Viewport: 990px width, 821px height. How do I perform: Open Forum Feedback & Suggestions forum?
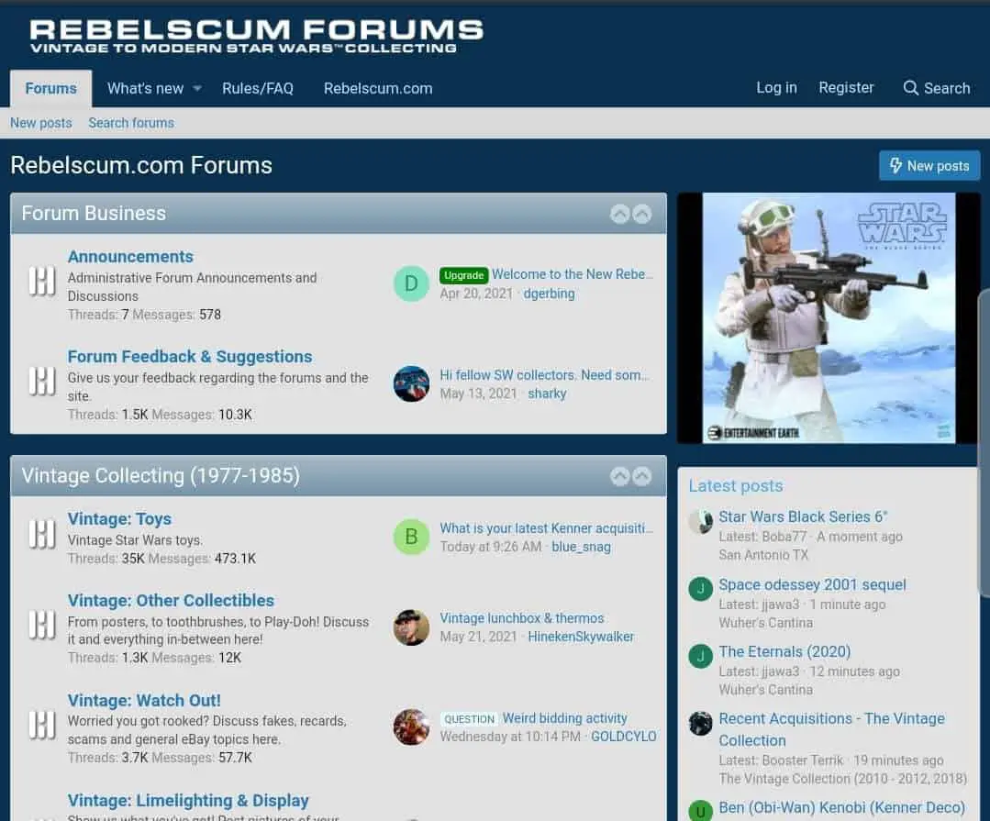click(190, 357)
